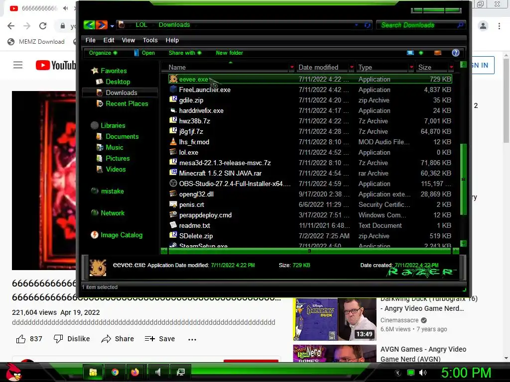510x382 pixels.
Task: Open the Size column filter dropdown
Action: (x=451, y=67)
